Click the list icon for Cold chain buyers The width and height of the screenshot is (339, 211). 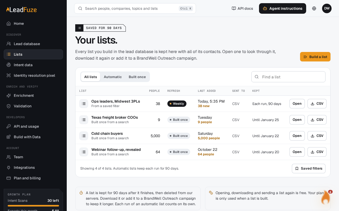(84, 136)
